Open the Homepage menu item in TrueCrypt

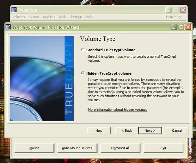point(174,17)
